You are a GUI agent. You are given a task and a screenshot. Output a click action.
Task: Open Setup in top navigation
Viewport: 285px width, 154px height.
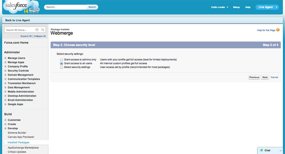point(236,7)
